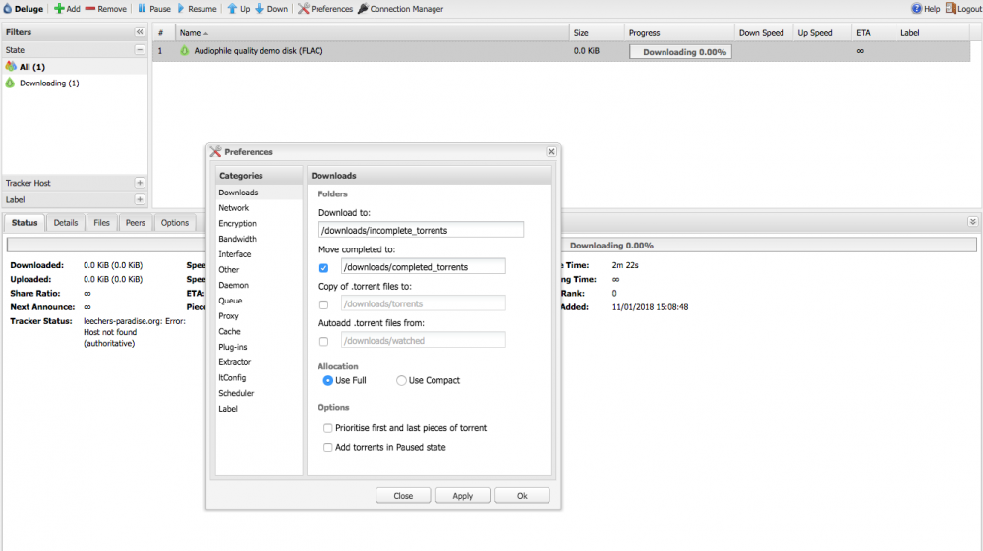This screenshot has width=983, height=551.
Task: Sort torrents by Down Speed column
Action: tap(763, 33)
